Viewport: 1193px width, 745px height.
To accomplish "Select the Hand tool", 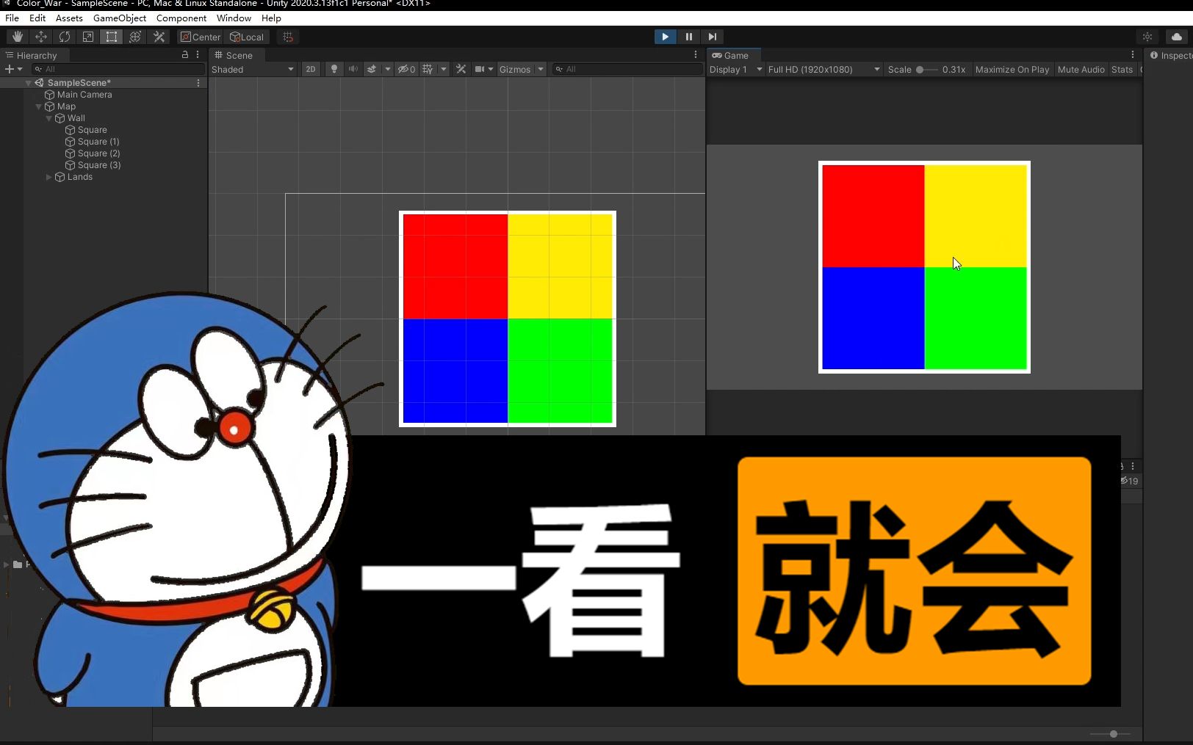I will pos(18,37).
